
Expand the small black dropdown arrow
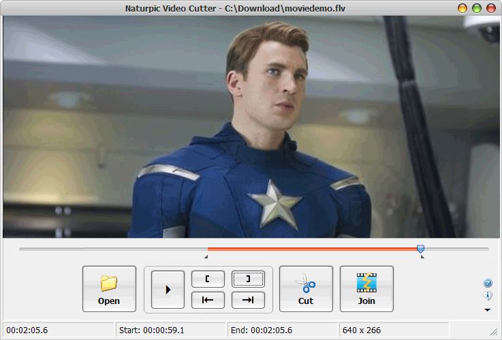[x=487, y=309]
